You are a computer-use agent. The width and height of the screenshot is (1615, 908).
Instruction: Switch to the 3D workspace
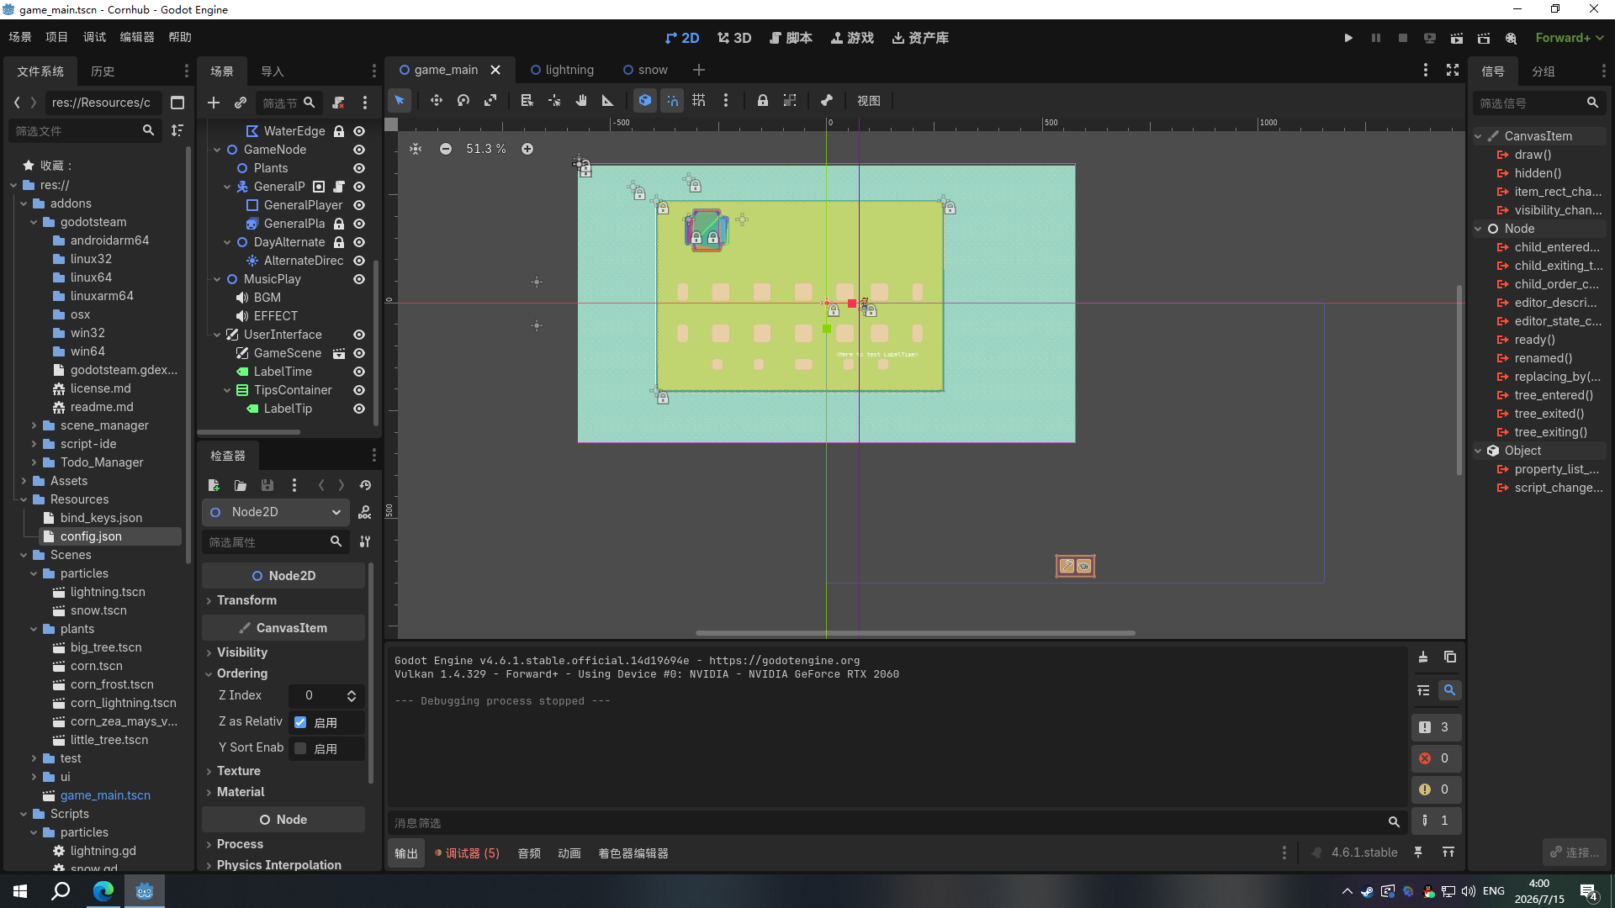coord(734,38)
